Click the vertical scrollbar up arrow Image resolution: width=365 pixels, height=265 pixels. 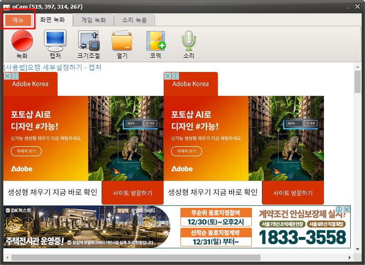357,67
